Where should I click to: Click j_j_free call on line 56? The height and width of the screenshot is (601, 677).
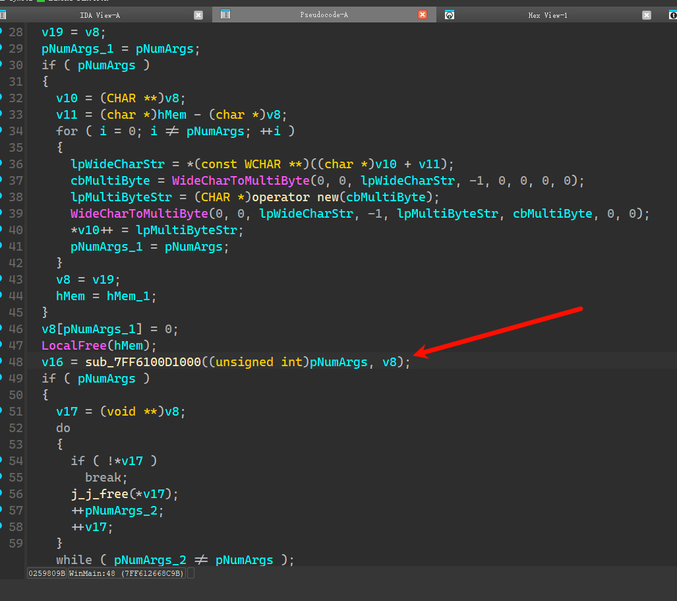100,494
